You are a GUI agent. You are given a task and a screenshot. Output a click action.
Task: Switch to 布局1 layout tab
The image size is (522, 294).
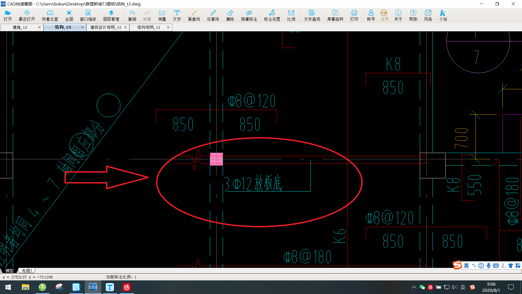click(x=27, y=271)
